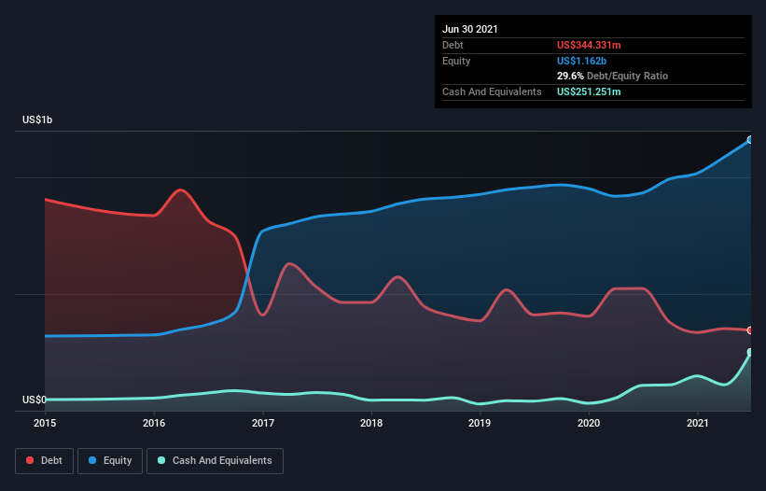Click the Jun 30 2021 tooltip date
Image resolution: width=766 pixels, height=491 pixels.
coord(470,29)
